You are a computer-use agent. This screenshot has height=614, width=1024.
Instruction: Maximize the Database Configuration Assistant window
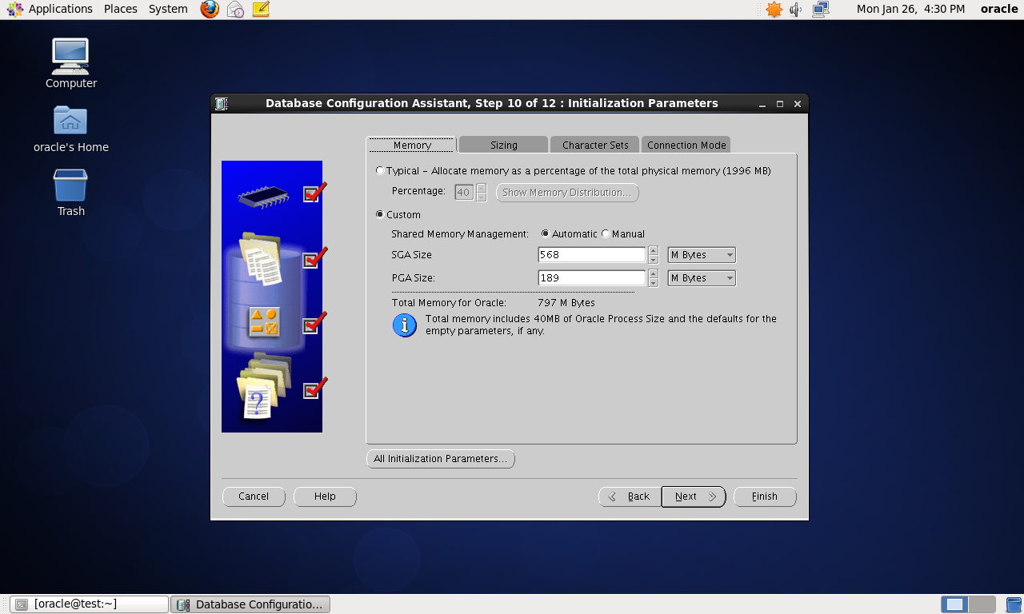pyautogui.click(x=780, y=104)
